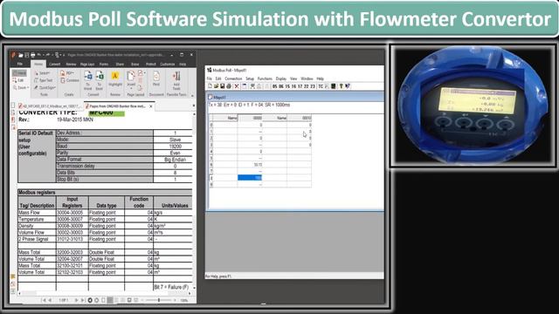This screenshot has width=559, height=314.
Task: Click the Save icon in Modbus Poll toolbar
Action: [x=222, y=86]
